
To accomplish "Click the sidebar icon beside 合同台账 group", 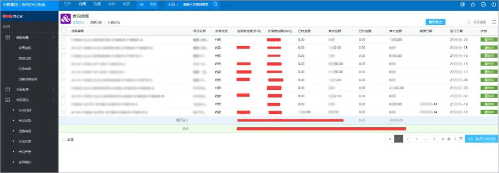I will (x=8, y=37).
